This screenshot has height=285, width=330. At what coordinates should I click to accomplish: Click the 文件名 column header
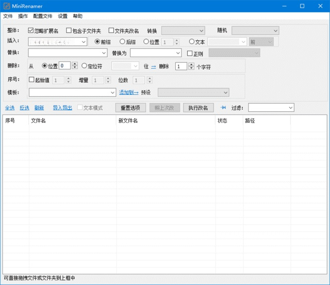(72, 121)
